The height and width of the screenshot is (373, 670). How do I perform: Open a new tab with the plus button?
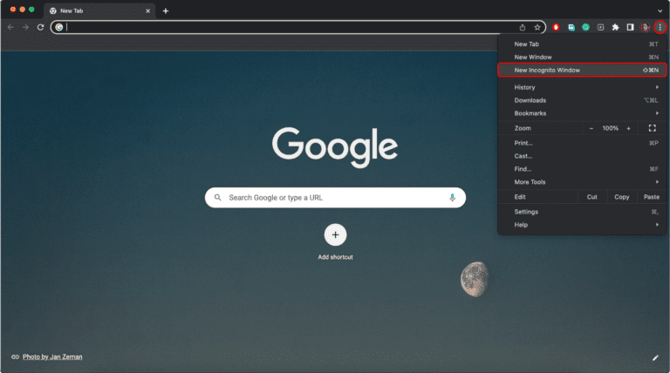tap(166, 11)
